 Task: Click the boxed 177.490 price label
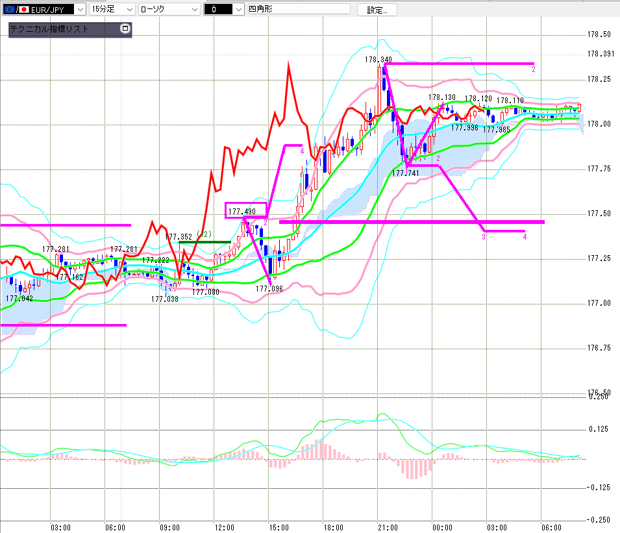pyautogui.click(x=242, y=212)
